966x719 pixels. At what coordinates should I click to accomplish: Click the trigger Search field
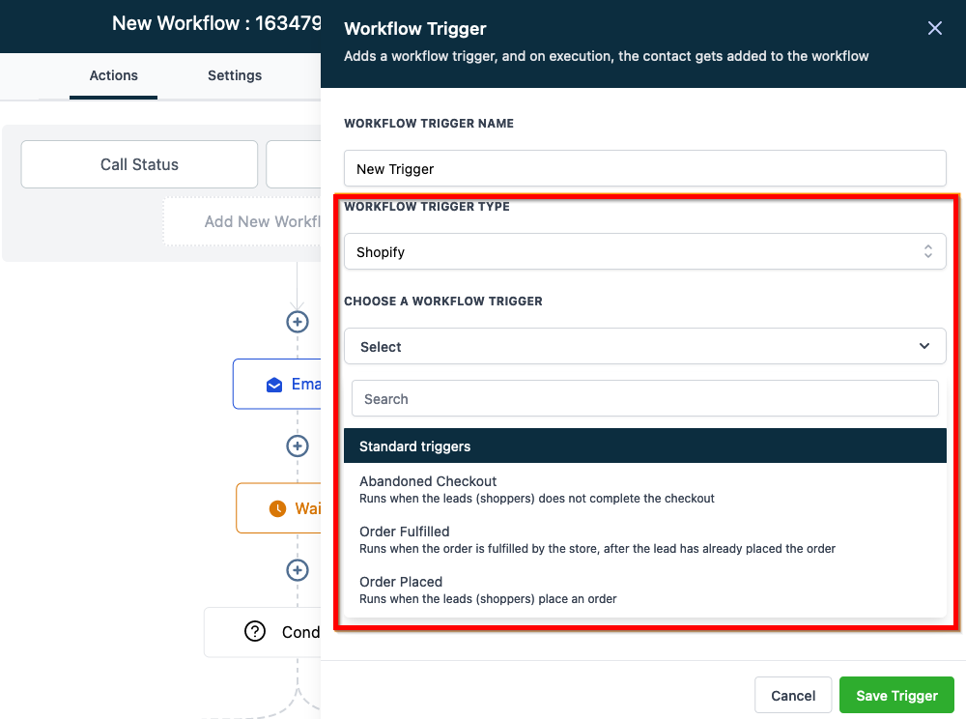pos(644,398)
